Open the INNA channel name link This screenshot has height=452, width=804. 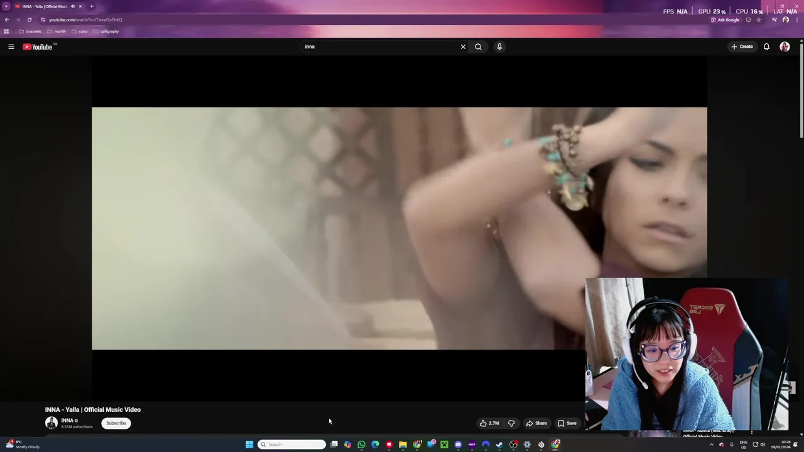point(67,421)
